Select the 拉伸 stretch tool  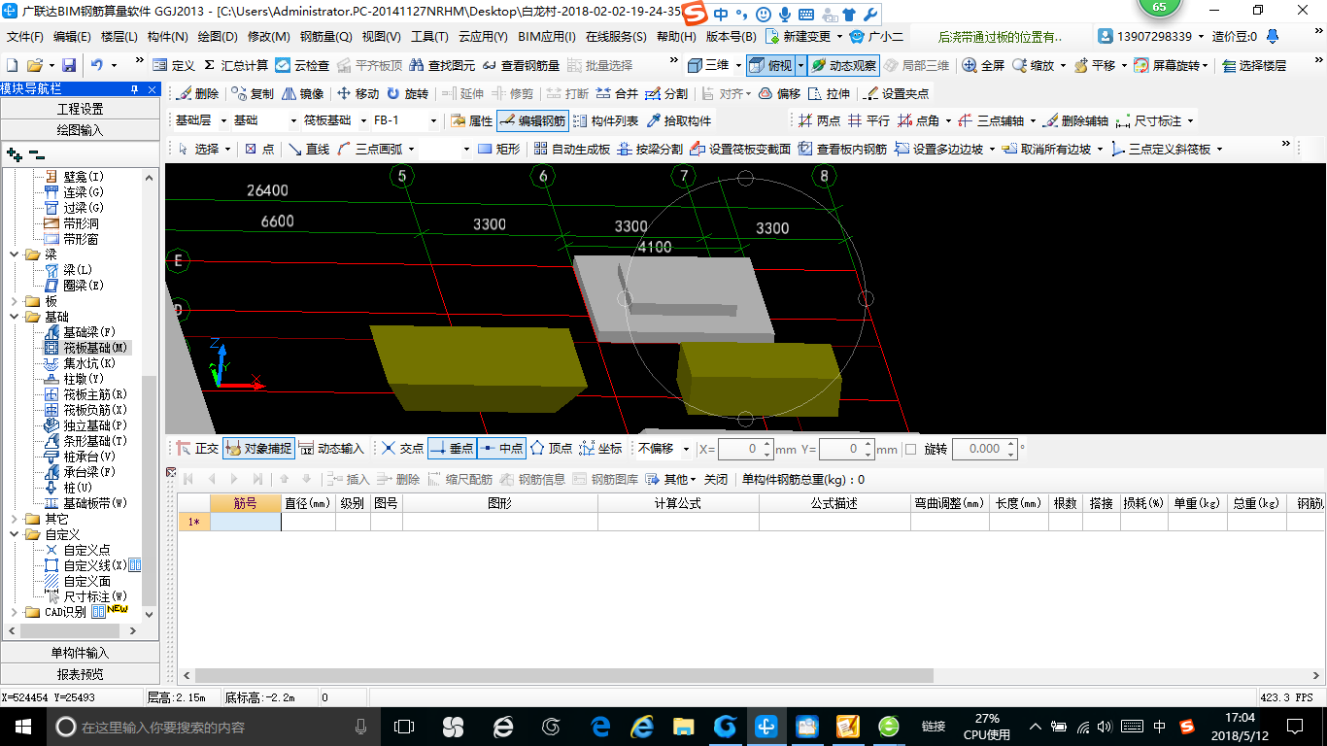(829, 93)
